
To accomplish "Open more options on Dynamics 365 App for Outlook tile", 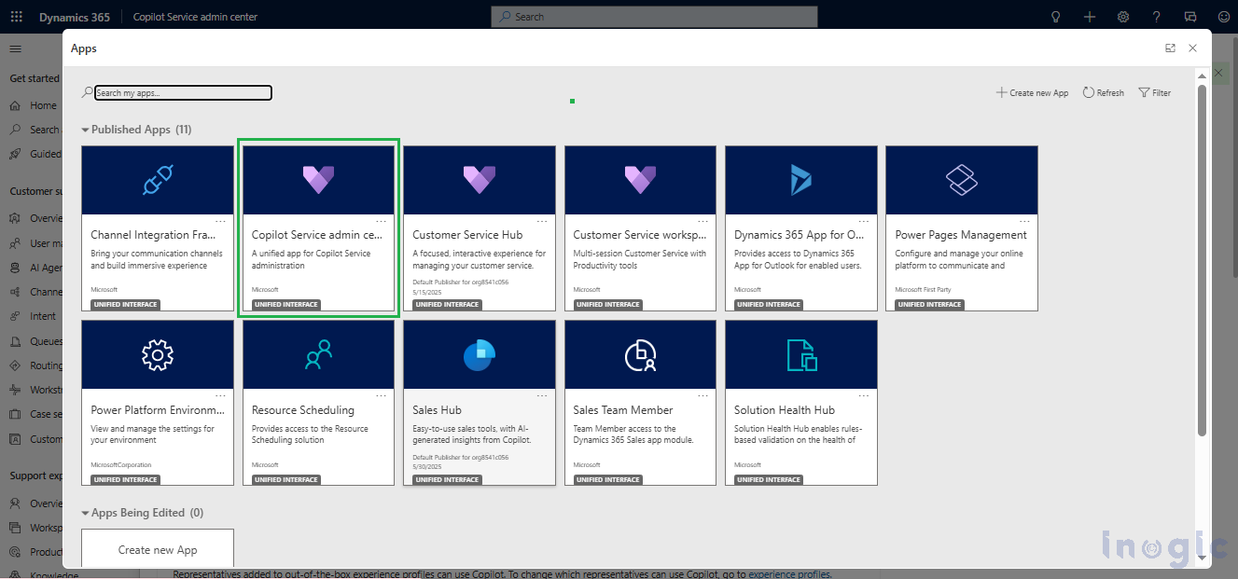I will [x=864, y=222].
